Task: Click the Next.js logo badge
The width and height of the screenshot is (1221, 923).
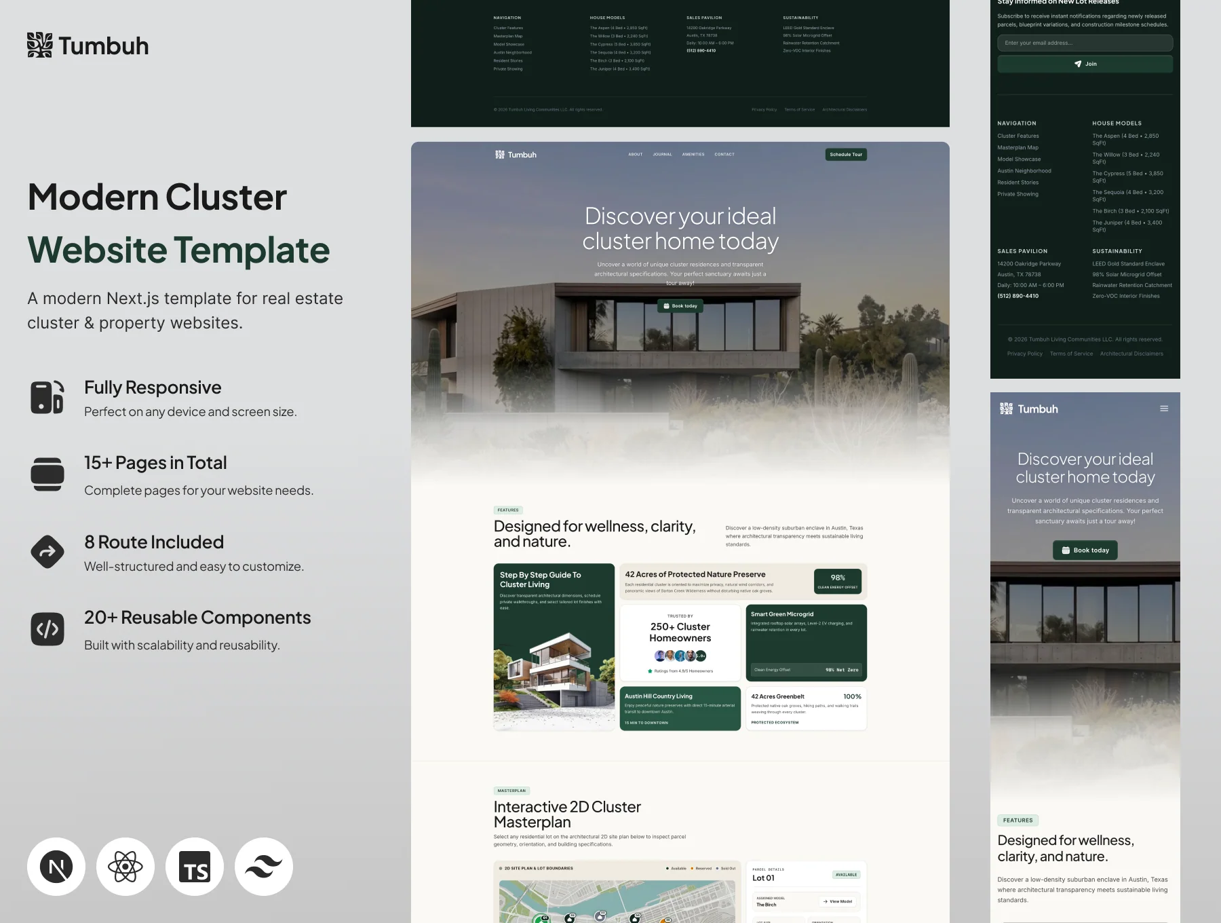Action: [56, 867]
